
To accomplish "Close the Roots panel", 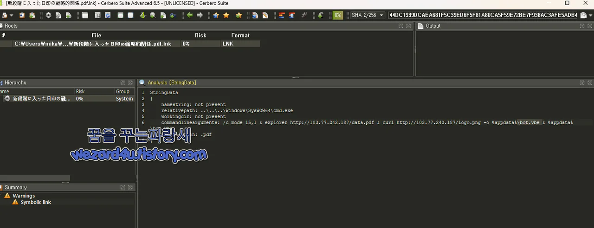I will (408, 26).
